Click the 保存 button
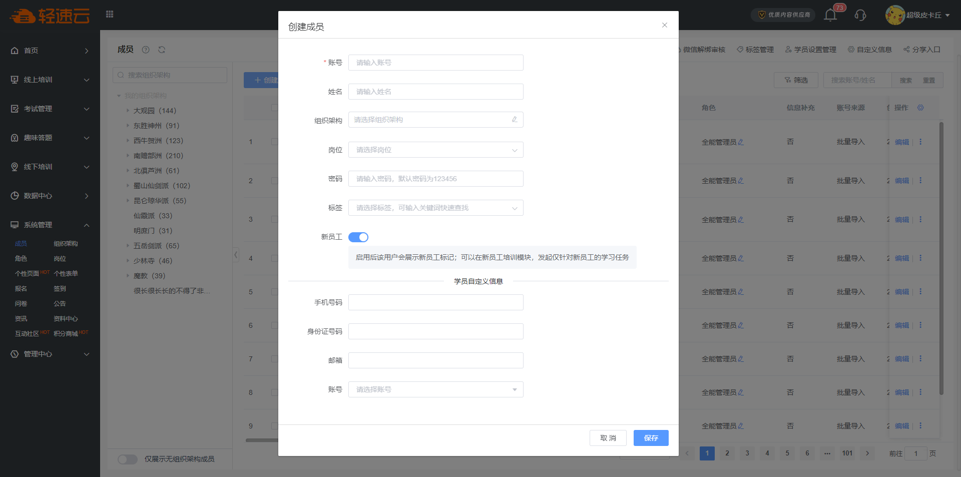This screenshot has height=477, width=961. click(651, 438)
